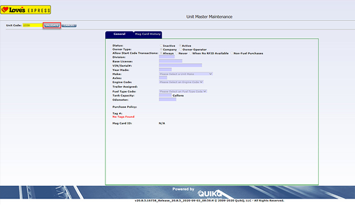Click the 'Gallons' unit text
The image size is (355, 205).
point(178,95)
